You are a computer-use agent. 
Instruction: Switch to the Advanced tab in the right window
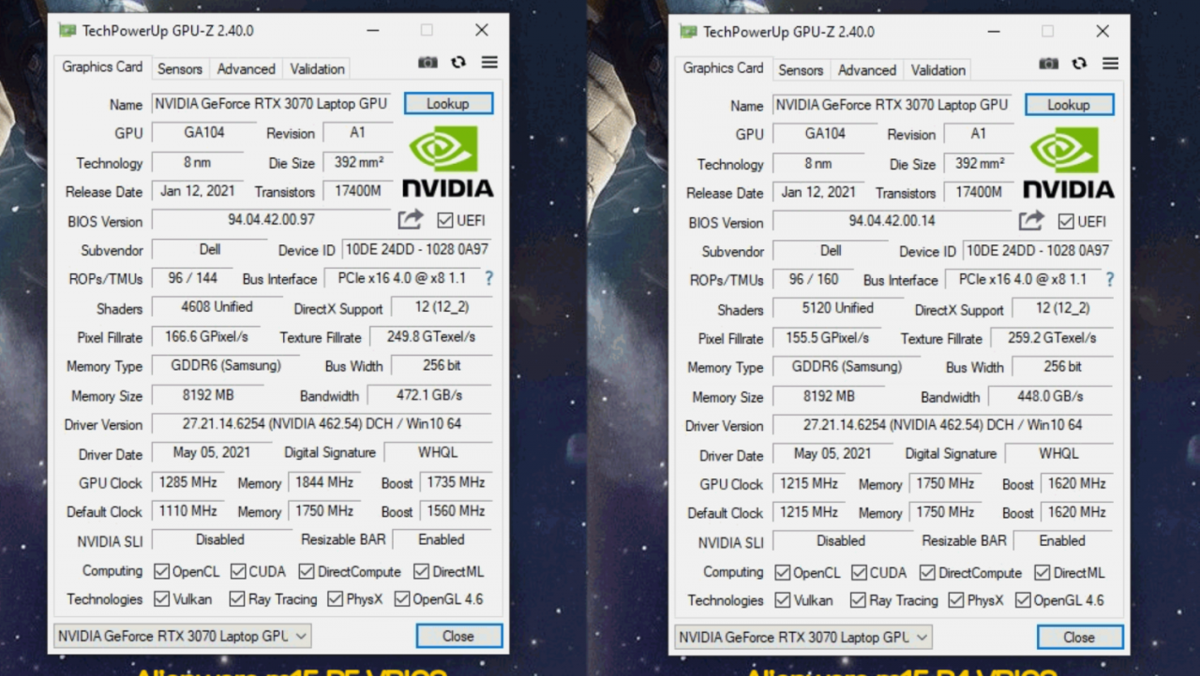(867, 70)
